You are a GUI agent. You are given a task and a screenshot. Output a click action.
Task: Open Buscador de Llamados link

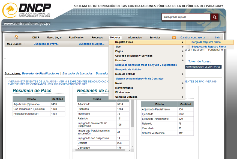tap(77, 73)
